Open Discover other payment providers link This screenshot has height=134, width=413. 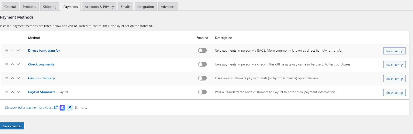click(29, 108)
